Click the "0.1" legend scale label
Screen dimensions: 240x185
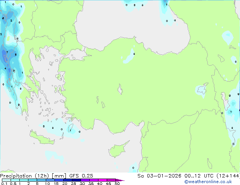tap(4, 183)
